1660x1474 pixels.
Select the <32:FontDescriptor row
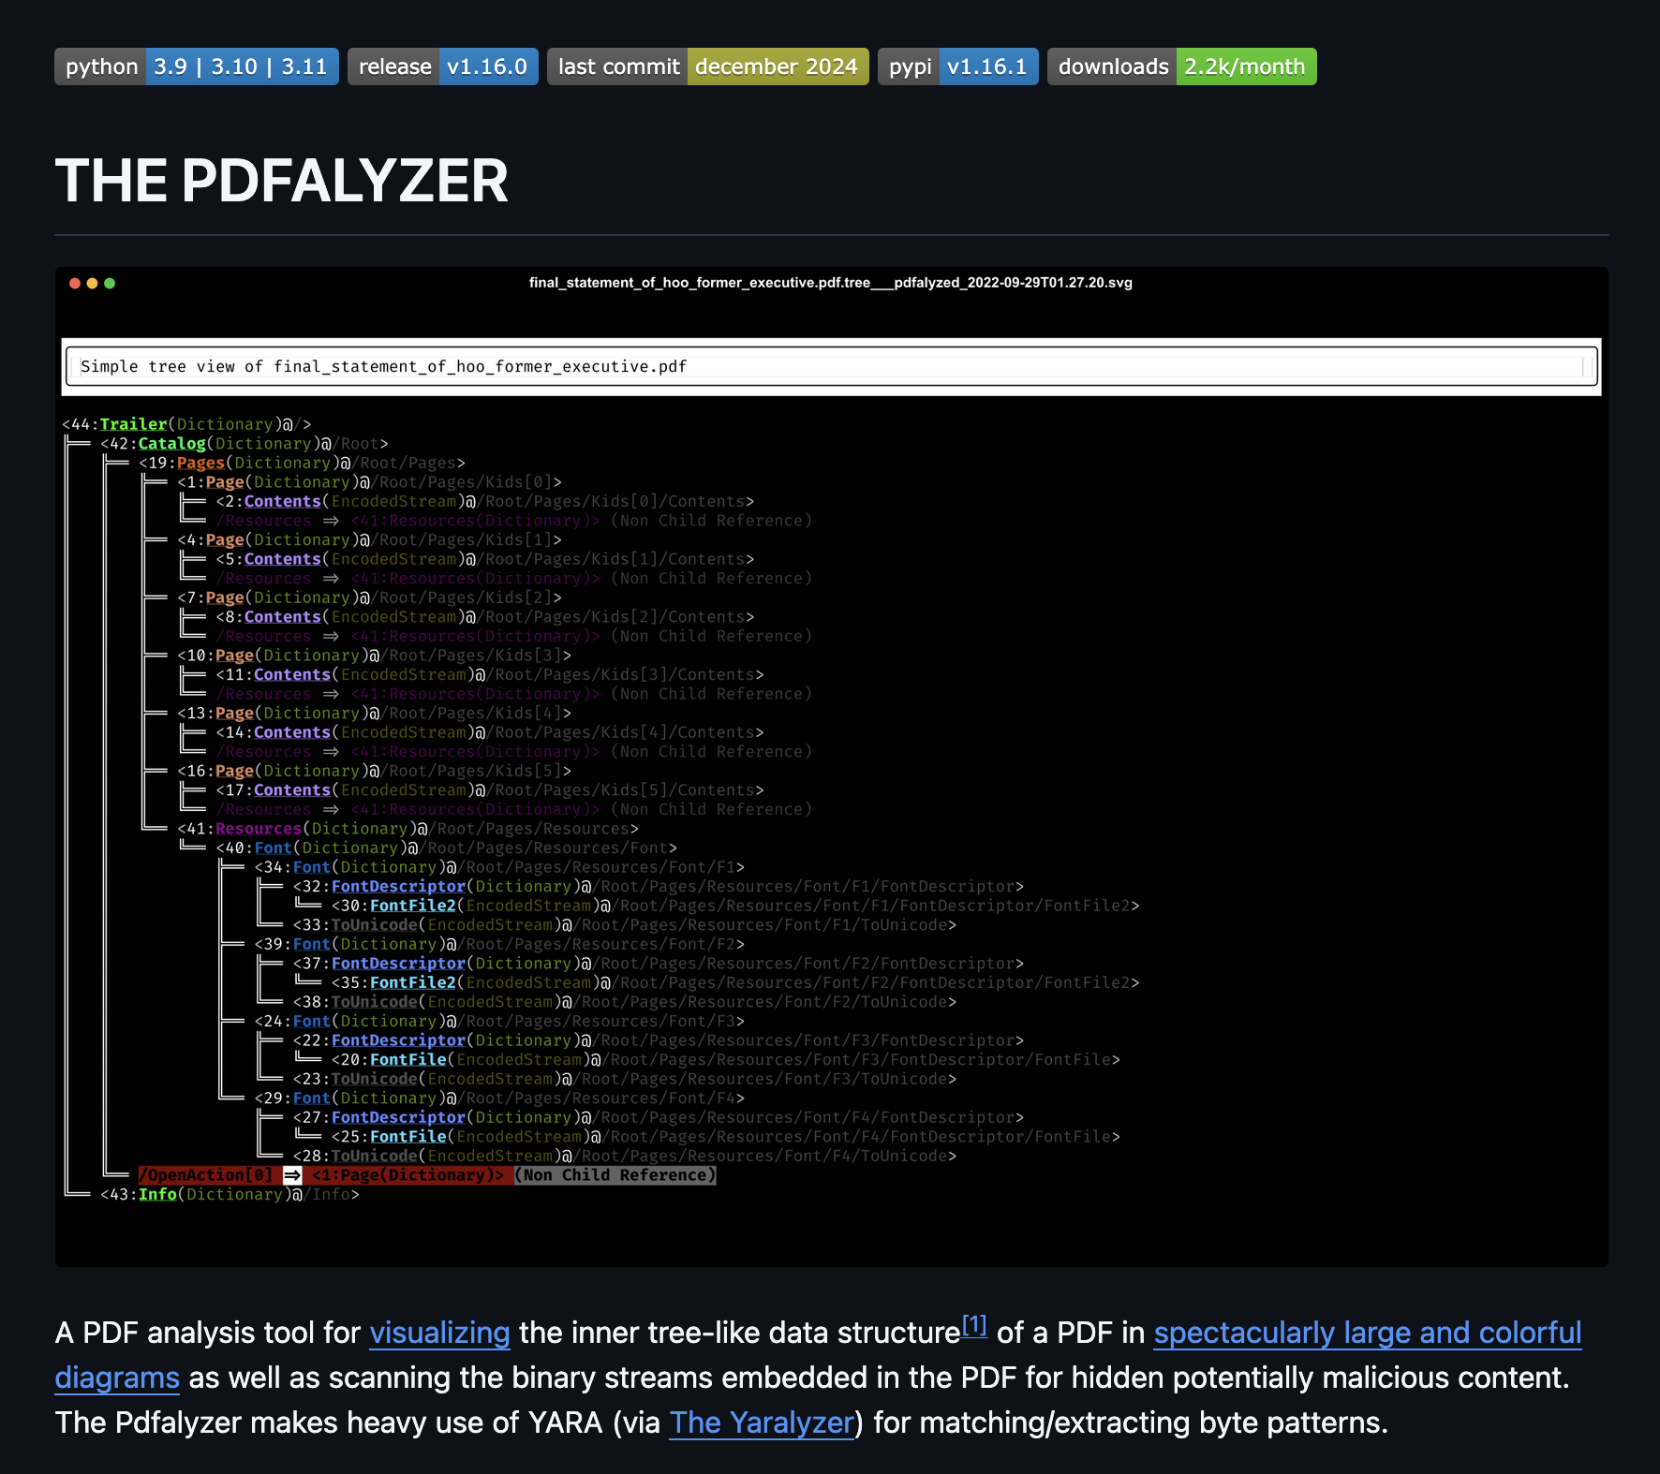(659, 886)
